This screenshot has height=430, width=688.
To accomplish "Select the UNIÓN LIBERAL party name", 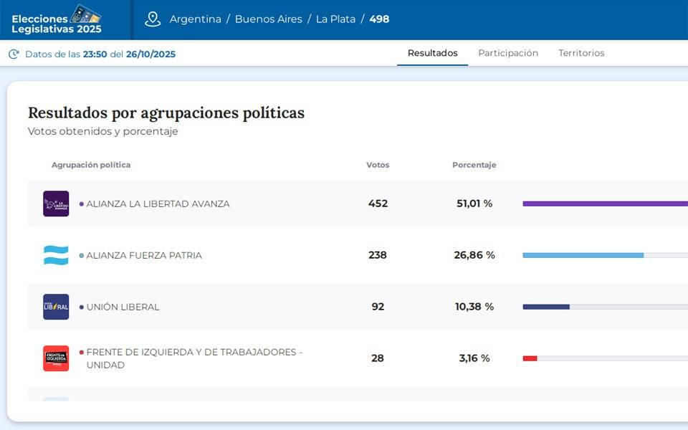I will click(123, 307).
